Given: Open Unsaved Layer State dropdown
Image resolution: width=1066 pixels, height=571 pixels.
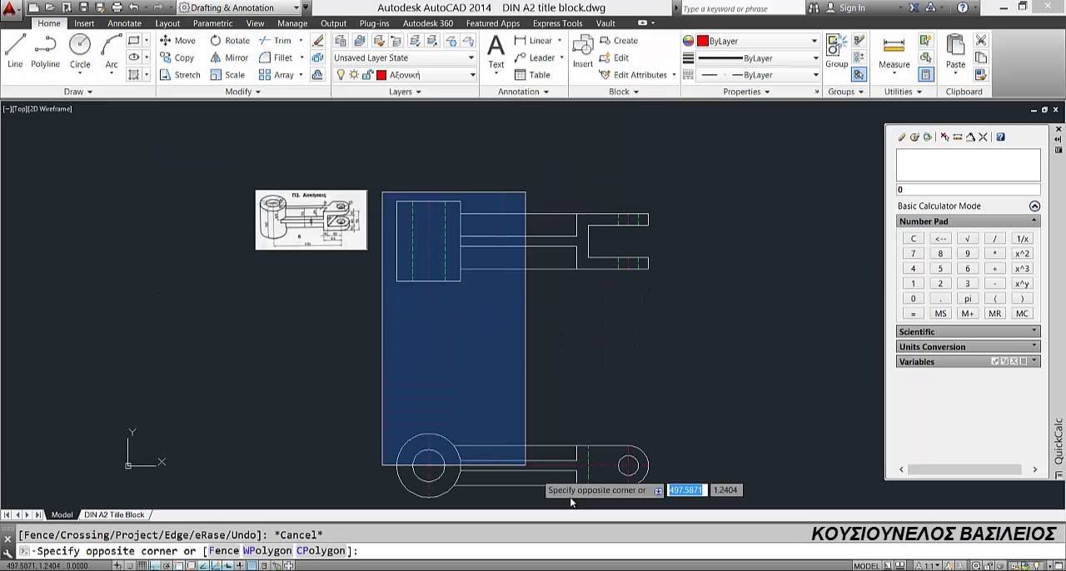Looking at the screenshot, I should click(404, 57).
